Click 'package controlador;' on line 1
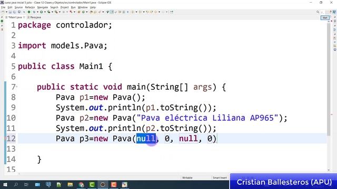The height and width of the screenshot is (189, 337). pos(65,25)
